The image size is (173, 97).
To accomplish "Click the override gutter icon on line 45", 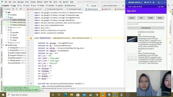I will [x=31, y=84].
